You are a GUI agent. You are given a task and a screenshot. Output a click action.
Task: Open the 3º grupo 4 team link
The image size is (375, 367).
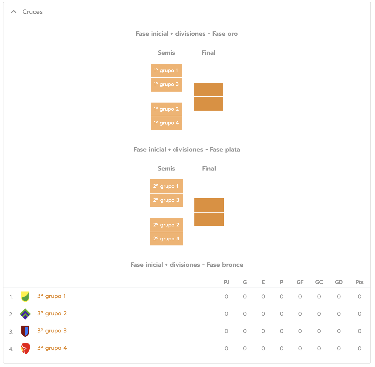[x=52, y=348]
